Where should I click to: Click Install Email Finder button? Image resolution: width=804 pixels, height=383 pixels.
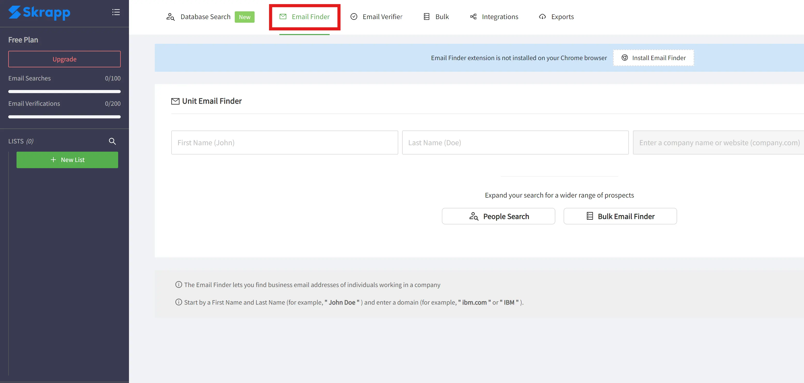654,58
